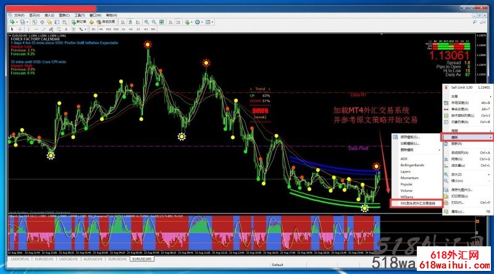Select the text label 'T' tool
The image size is (494, 274).
[x=73, y=29]
